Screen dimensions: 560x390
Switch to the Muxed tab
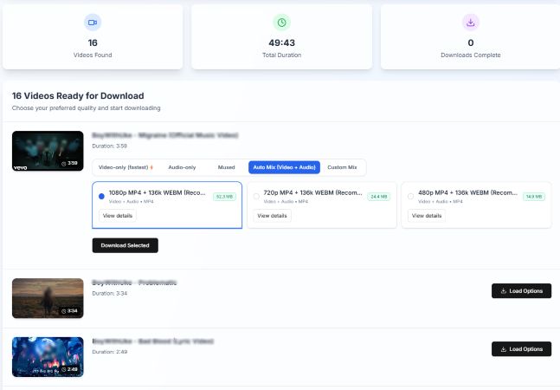226,167
